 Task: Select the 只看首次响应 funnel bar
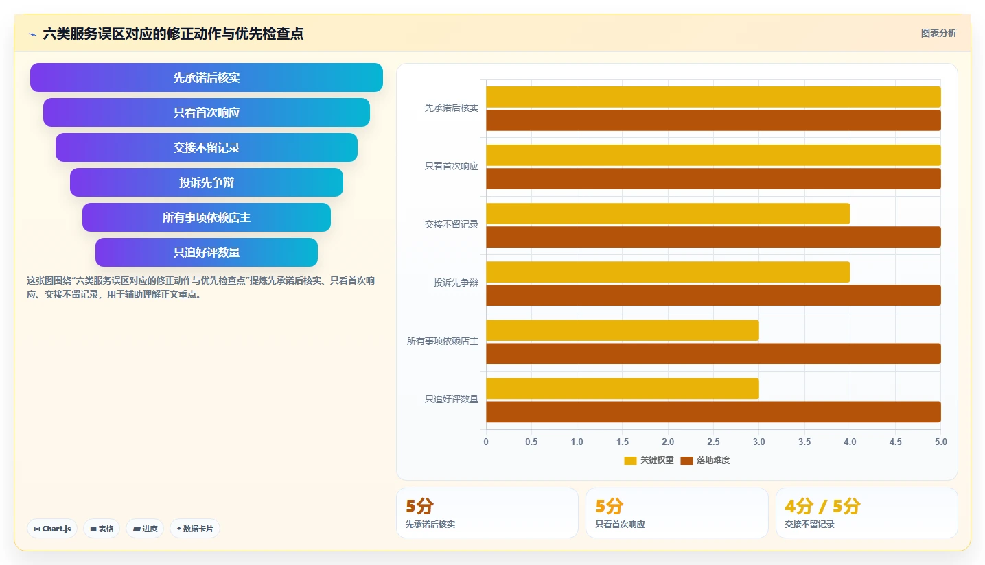[x=207, y=112]
